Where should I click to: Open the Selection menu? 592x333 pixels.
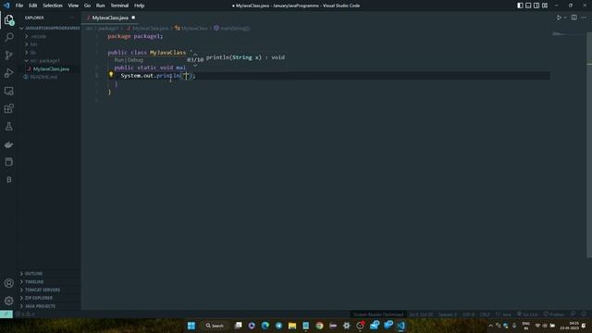pyautogui.click(x=53, y=6)
